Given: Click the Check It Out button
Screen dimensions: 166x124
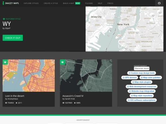Looking at the screenshot, I should (13, 38).
